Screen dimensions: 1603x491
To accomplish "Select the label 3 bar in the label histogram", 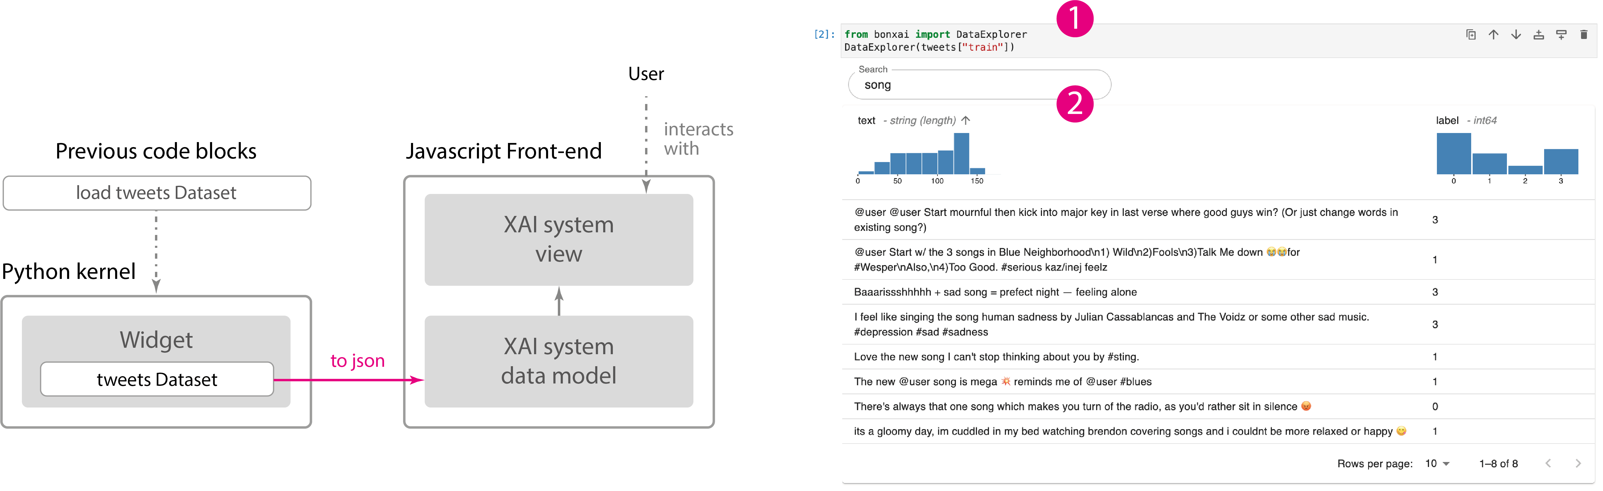I will (x=1561, y=162).
